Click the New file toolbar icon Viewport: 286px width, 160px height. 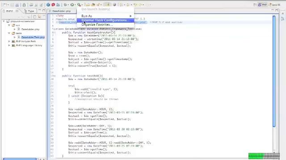tap(5, 5)
